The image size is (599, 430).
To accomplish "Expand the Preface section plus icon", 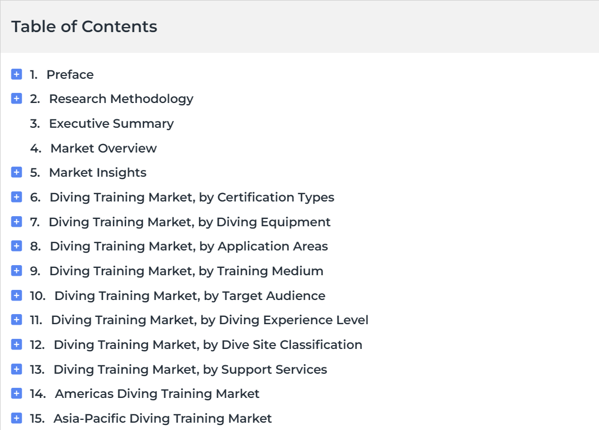I will [x=16, y=74].
